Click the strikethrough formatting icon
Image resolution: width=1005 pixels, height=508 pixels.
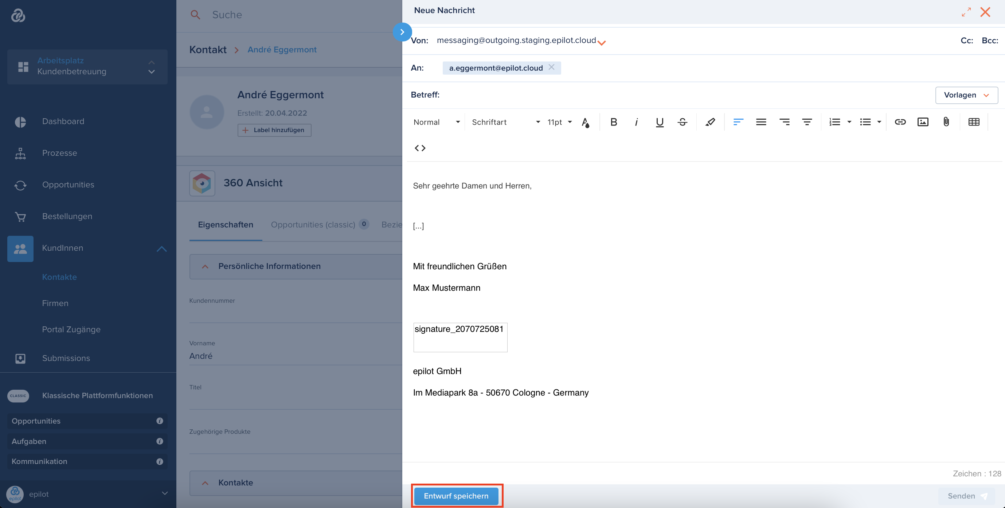[x=682, y=122]
